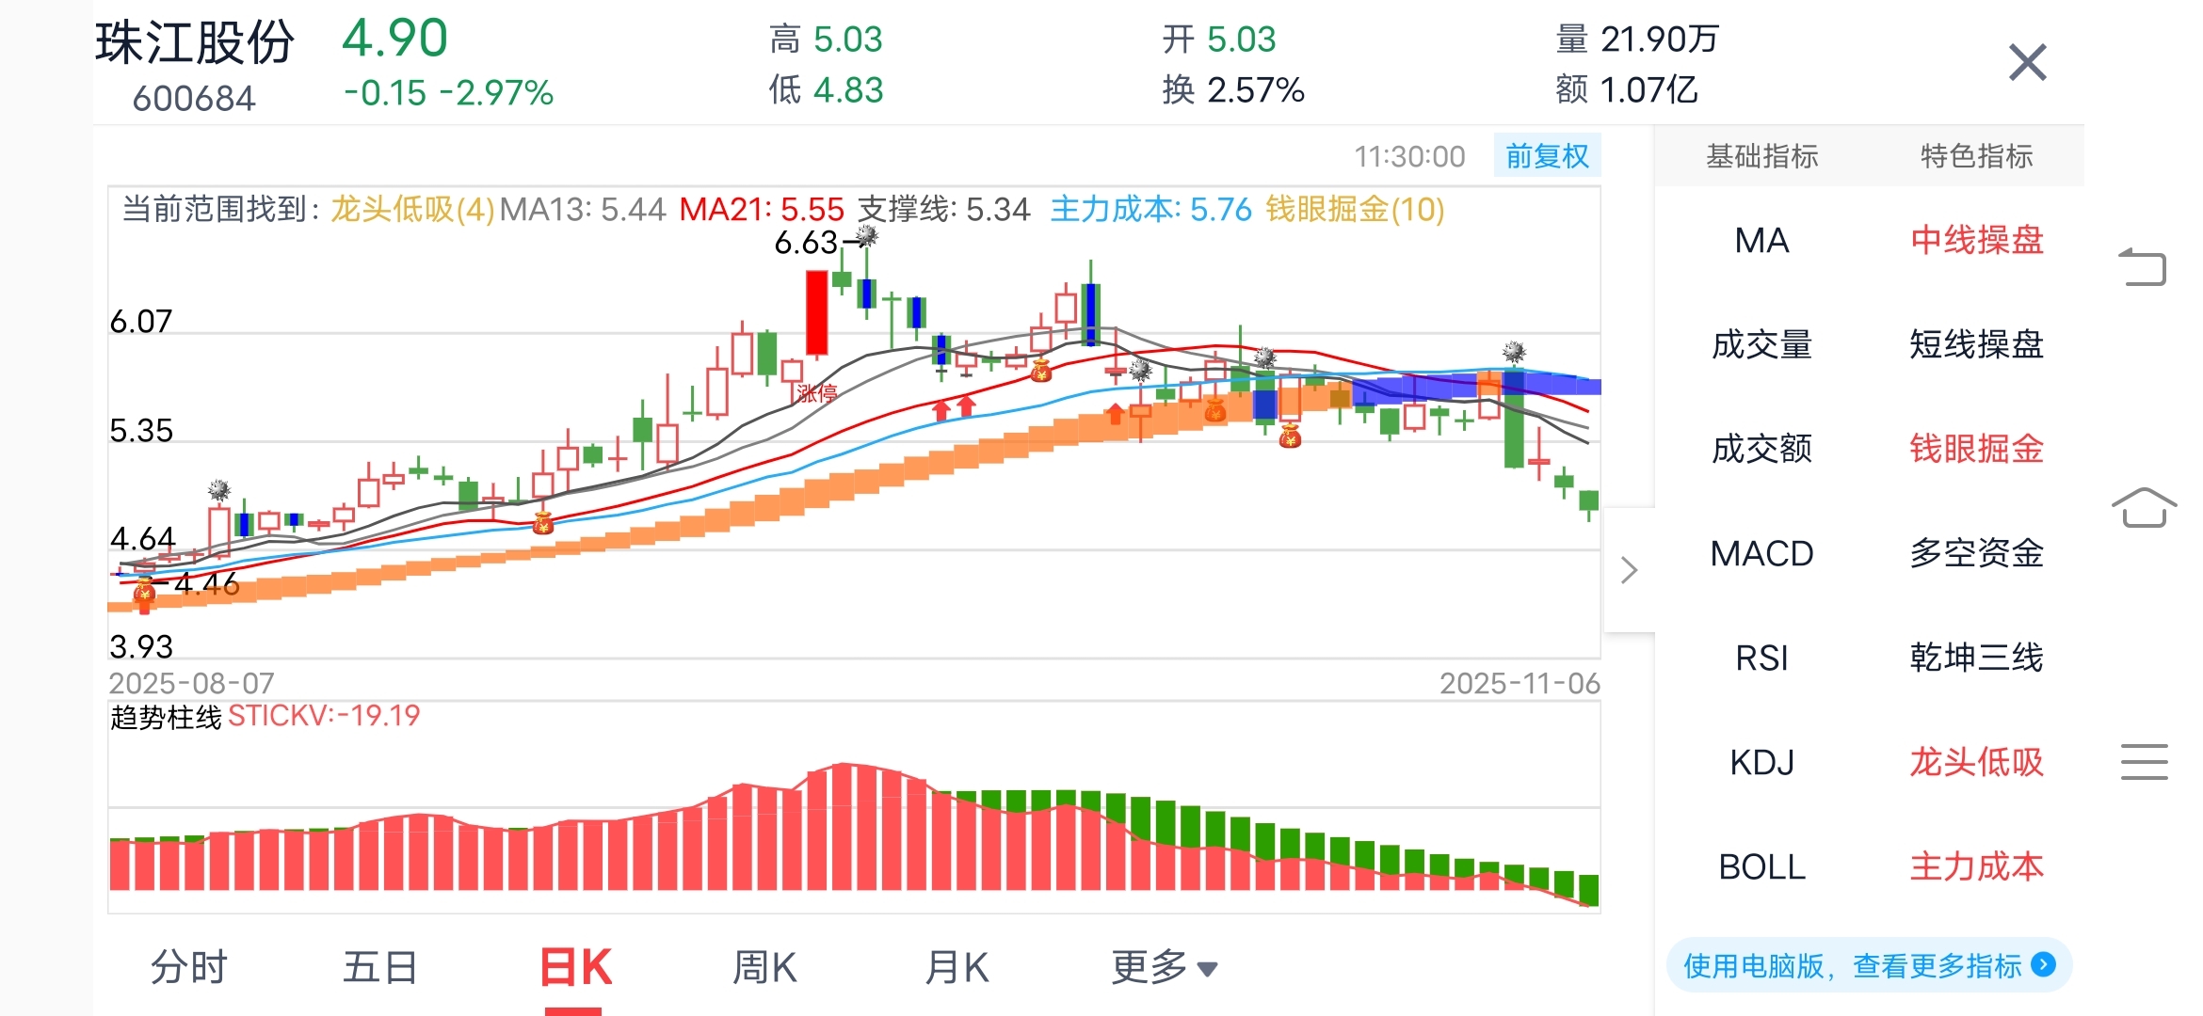
Task: Toggle the 钱眼掘金 indicator
Action: [1976, 449]
